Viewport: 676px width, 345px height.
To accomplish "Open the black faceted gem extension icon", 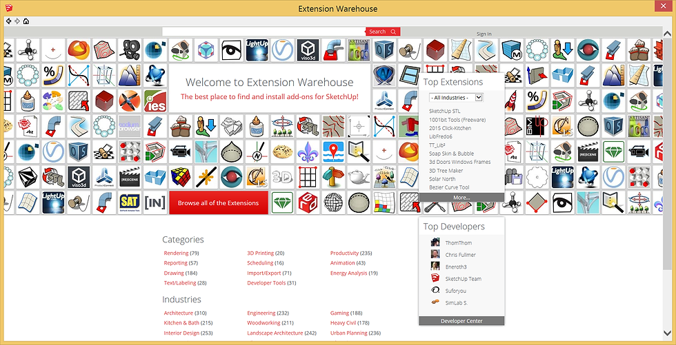I will tap(28, 177).
